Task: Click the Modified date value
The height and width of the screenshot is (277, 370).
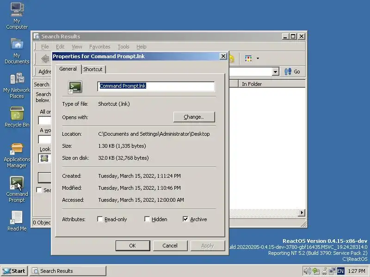Action: click(x=140, y=188)
